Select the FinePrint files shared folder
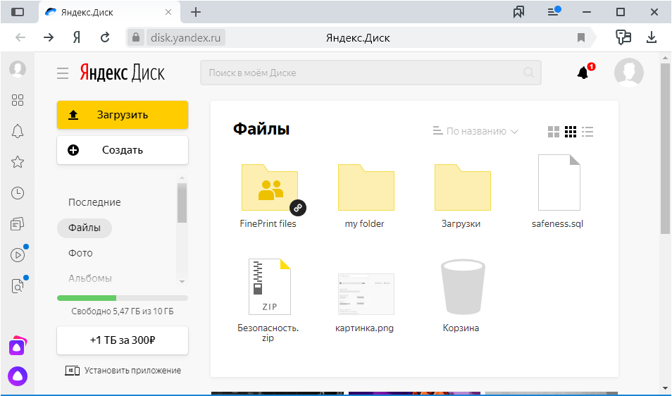Screen dimensions: 672x396 click(x=269, y=192)
